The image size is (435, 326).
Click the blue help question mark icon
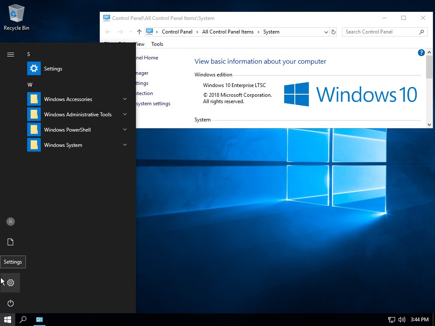[421, 53]
